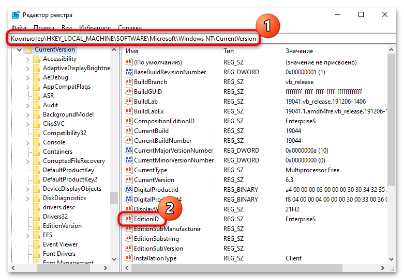
Task: Click the values pane scroll down arrow
Action: tap(391, 259)
